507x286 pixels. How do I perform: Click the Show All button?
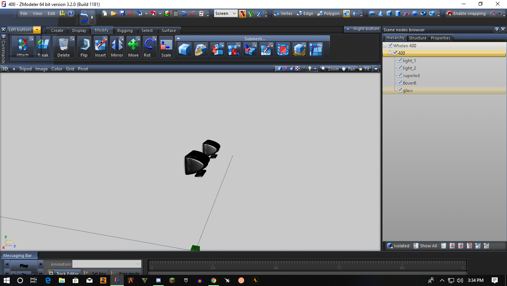[x=425, y=246]
